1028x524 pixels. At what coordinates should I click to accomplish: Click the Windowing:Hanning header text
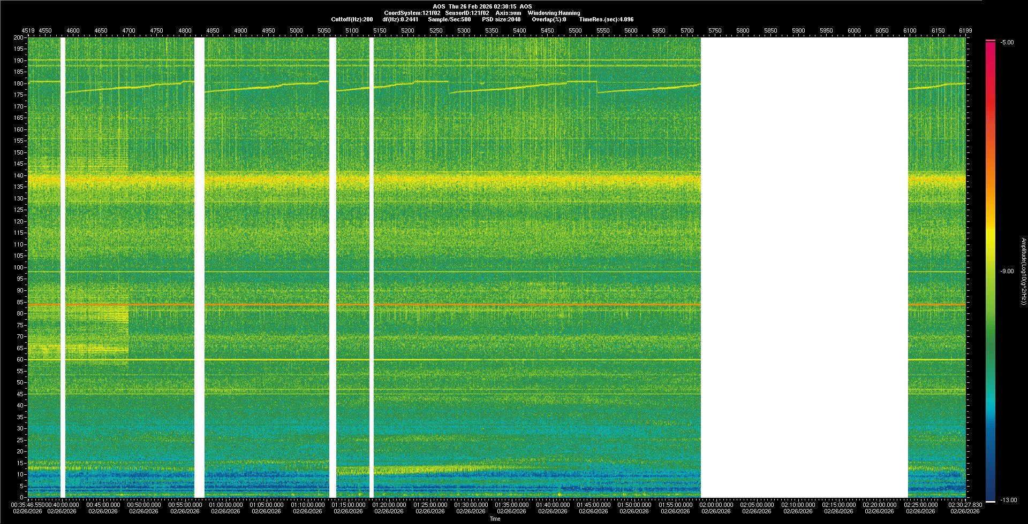(x=553, y=13)
